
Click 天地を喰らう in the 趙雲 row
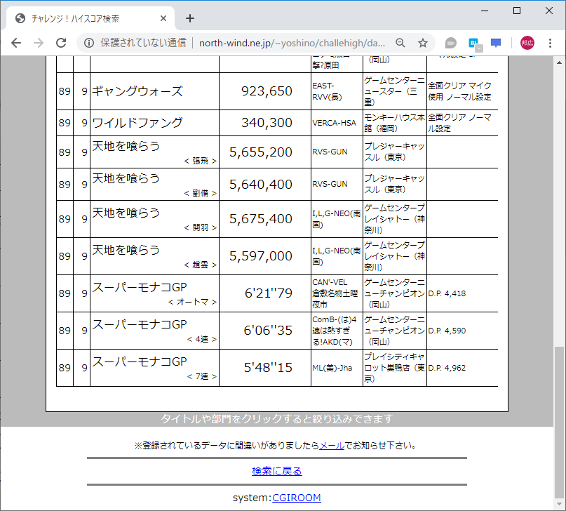[x=126, y=250]
